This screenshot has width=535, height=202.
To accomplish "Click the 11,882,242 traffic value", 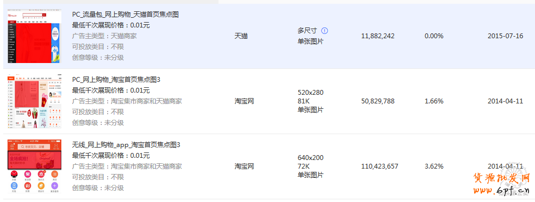I will [x=378, y=36].
